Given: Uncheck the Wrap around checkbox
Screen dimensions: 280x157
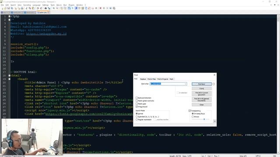Looking at the screenshot, I should tap(137, 106).
